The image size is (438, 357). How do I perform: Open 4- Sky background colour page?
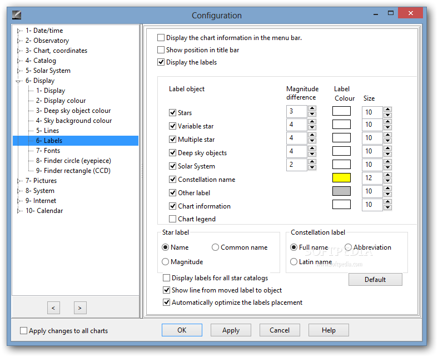74,121
